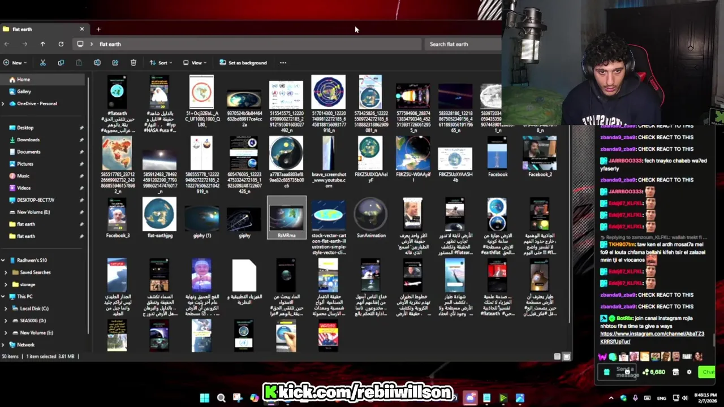724x407 pixels.
Task: Select the giphy (1) file
Action: 202,218
